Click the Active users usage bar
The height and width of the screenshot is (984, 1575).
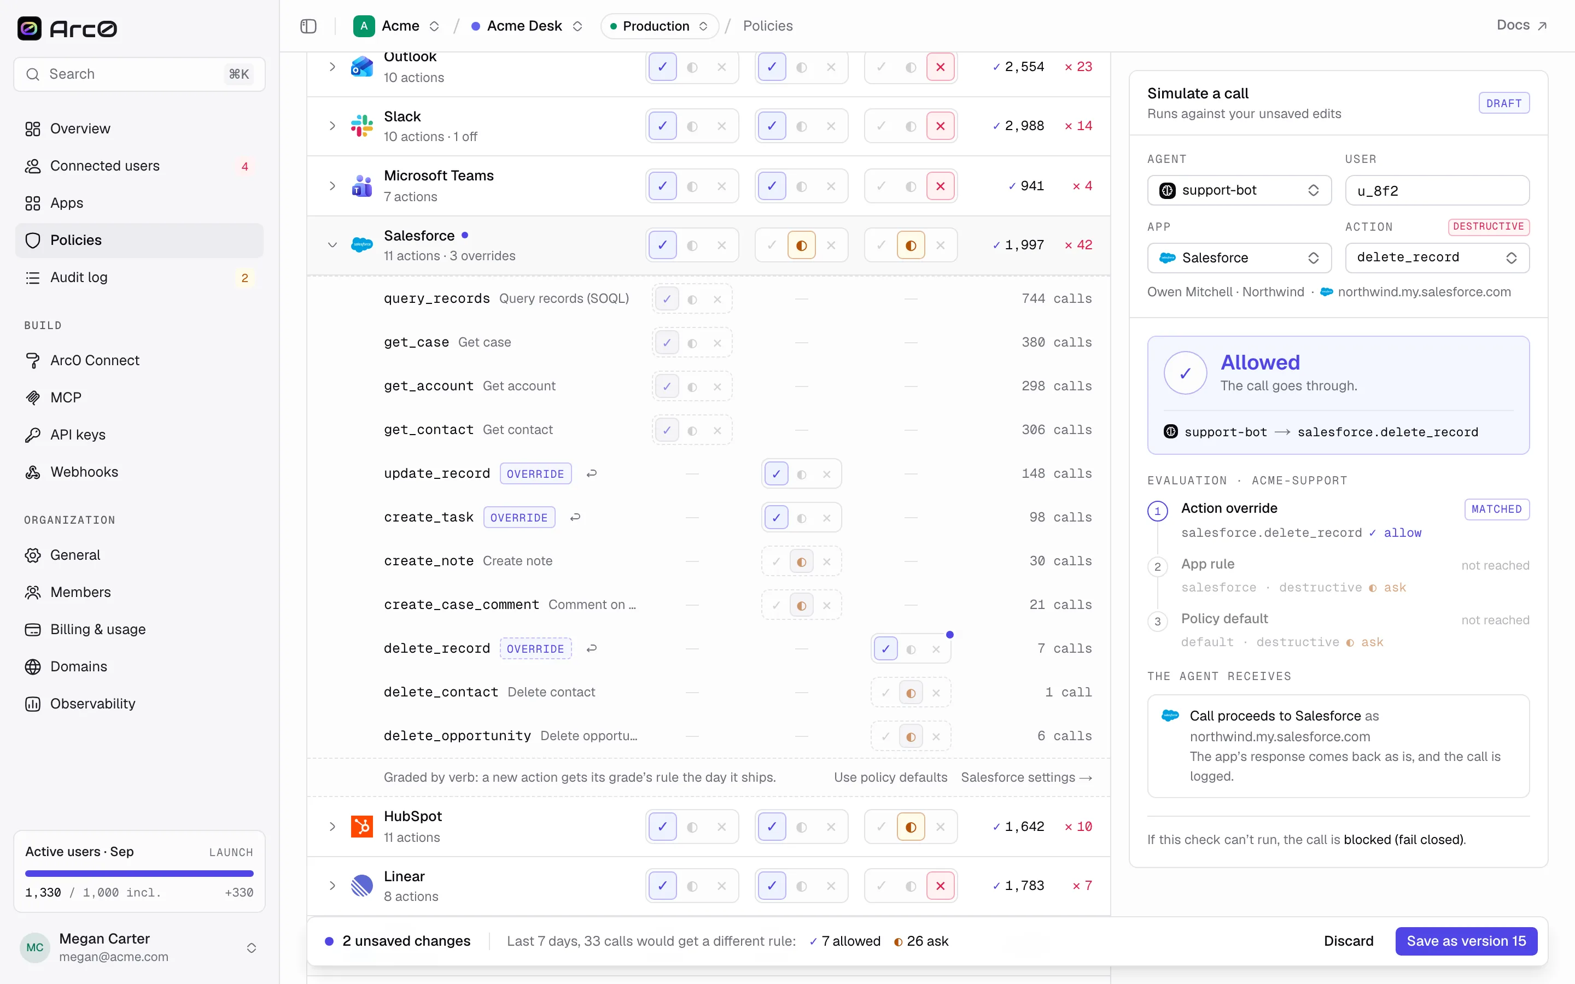click(x=139, y=874)
